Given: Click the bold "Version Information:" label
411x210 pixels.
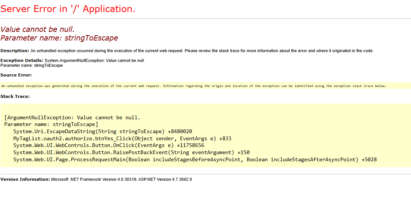Looking at the screenshot, I should pos(25,179).
